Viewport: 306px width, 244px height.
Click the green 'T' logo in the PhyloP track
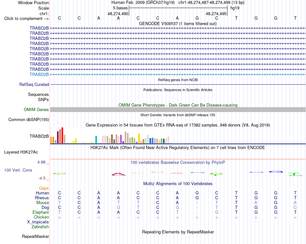point(294,174)
